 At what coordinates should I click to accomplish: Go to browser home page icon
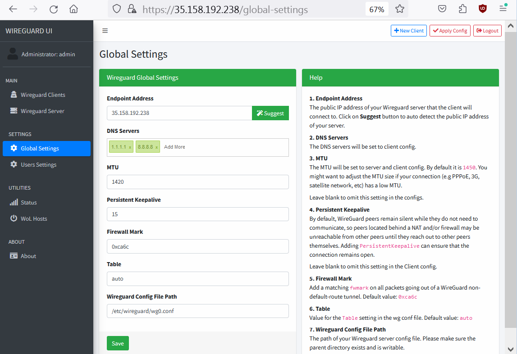74,9
